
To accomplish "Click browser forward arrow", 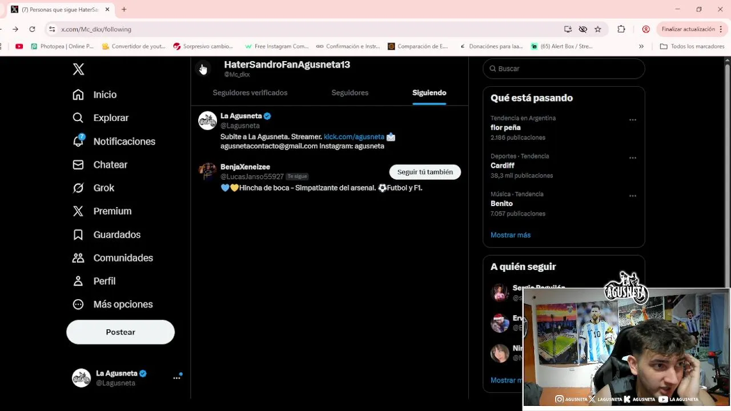I will pos(15,29).
